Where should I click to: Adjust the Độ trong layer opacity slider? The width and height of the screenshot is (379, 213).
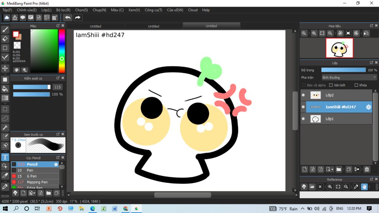pyautogui.click(x=343, y=70)
